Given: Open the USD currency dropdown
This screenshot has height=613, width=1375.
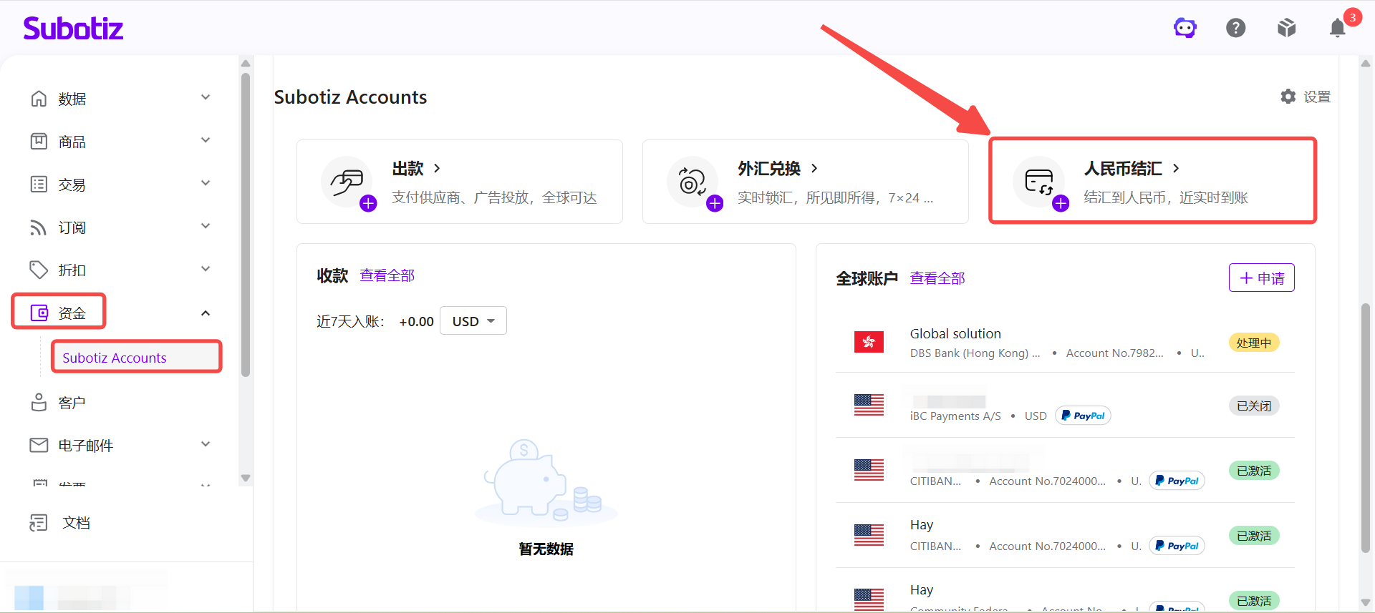Looking at the screenshot, I should pyautogui.click(x=473, y=321).
